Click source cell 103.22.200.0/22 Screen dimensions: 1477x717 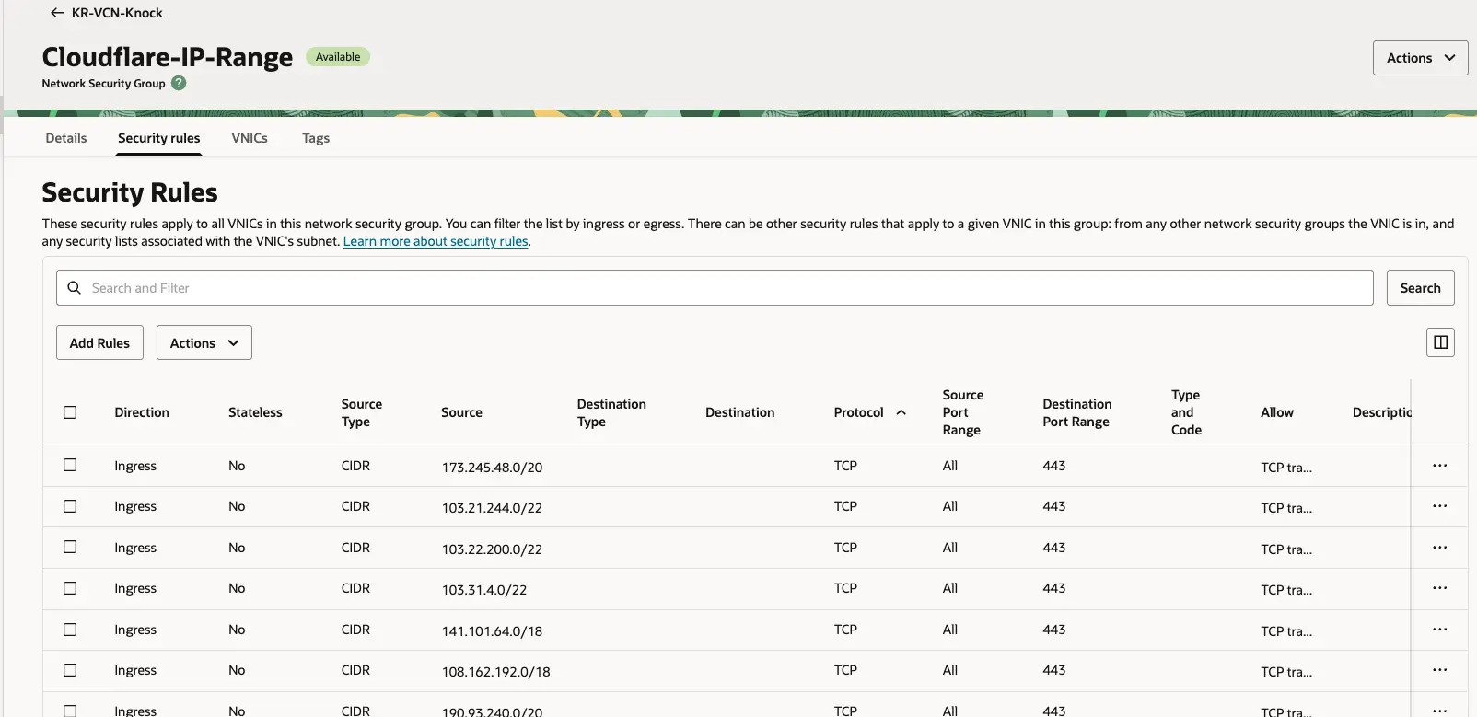[x=492, y=549]
